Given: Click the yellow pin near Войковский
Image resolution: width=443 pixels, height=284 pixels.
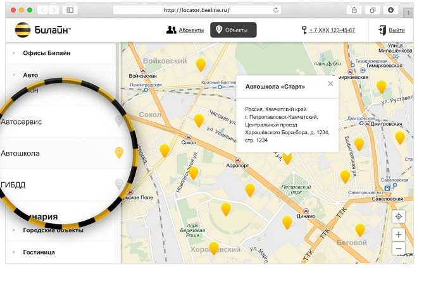Looking at the screenshot, I should [201, 65].
